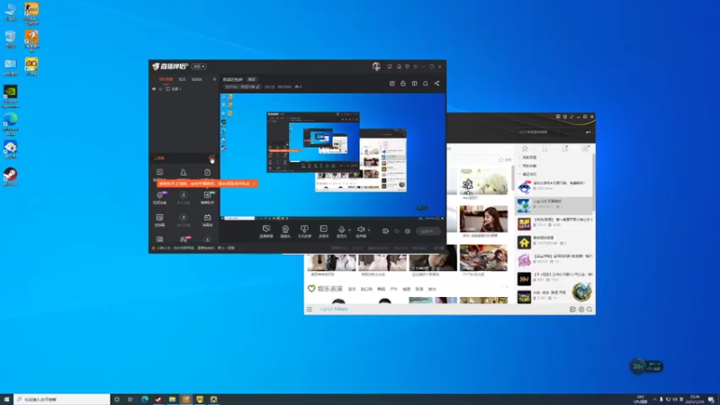Select the first sub-category tab after 娱乐表演
This screenshot has height=405, width=720.
point(352,289)
